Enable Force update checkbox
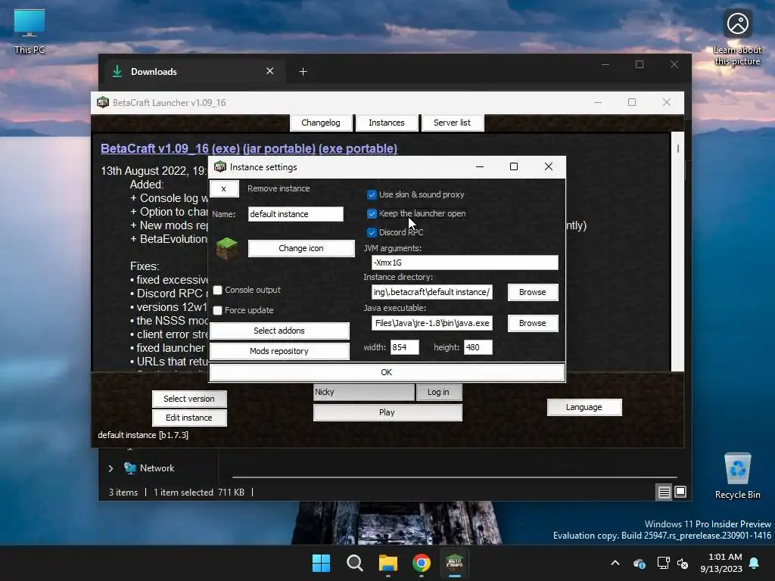The width and height of the screenshot is (775, 581). pyautogui.click(x=217, y=310)
